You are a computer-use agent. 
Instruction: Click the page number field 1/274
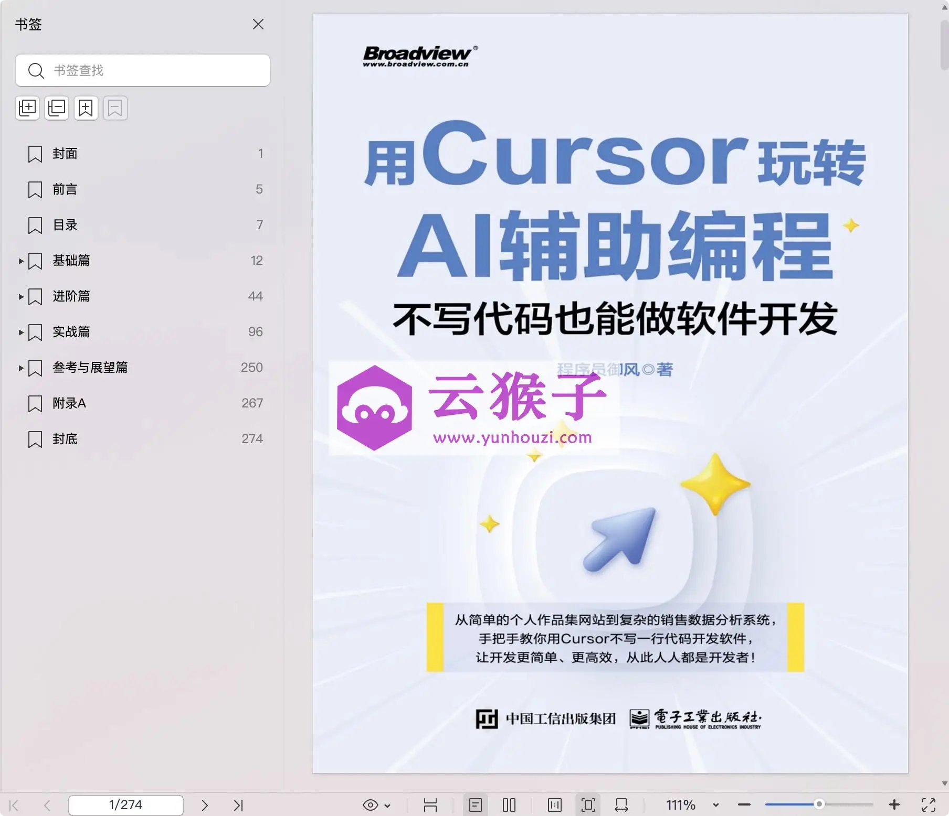coord(126,805)
